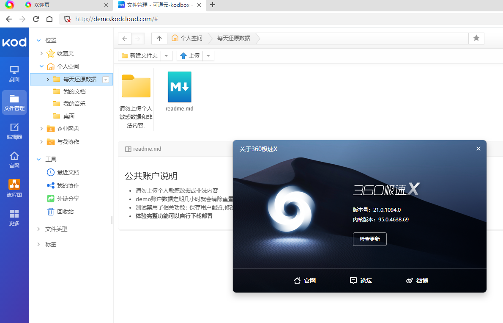Open 论坛 link in about dialog
The height and width of the screenshot is (323, 503).
pos(361,281)
